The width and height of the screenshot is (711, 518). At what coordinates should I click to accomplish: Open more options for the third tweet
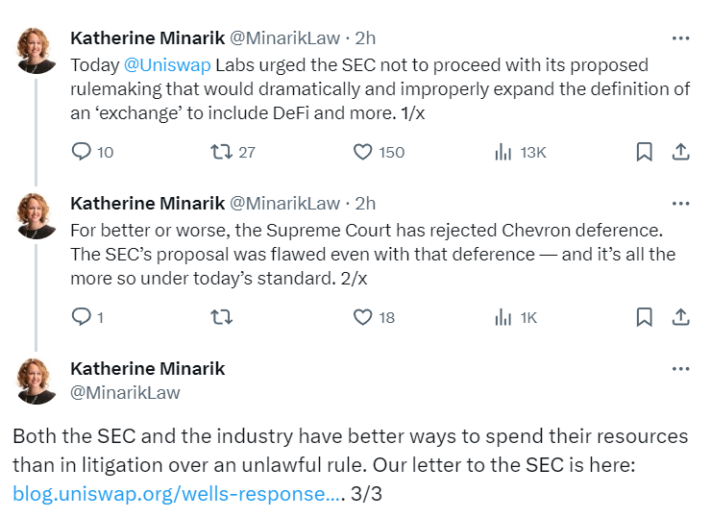pos(680,369)
